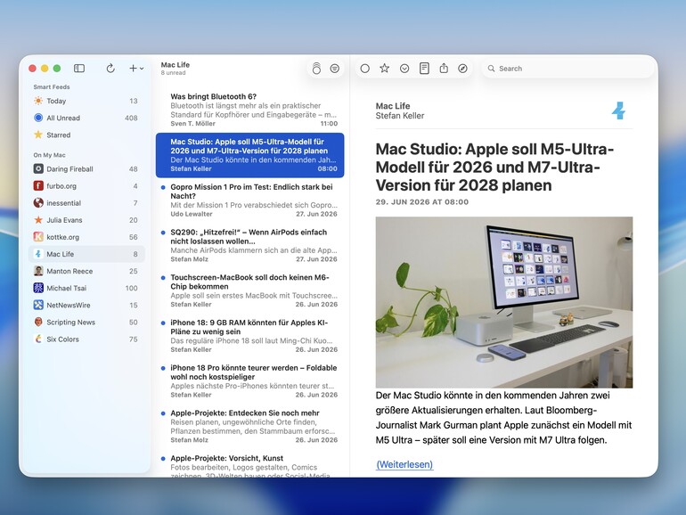
Task: Click the Six Colors feed icon
Action: [x=38, y=339]
